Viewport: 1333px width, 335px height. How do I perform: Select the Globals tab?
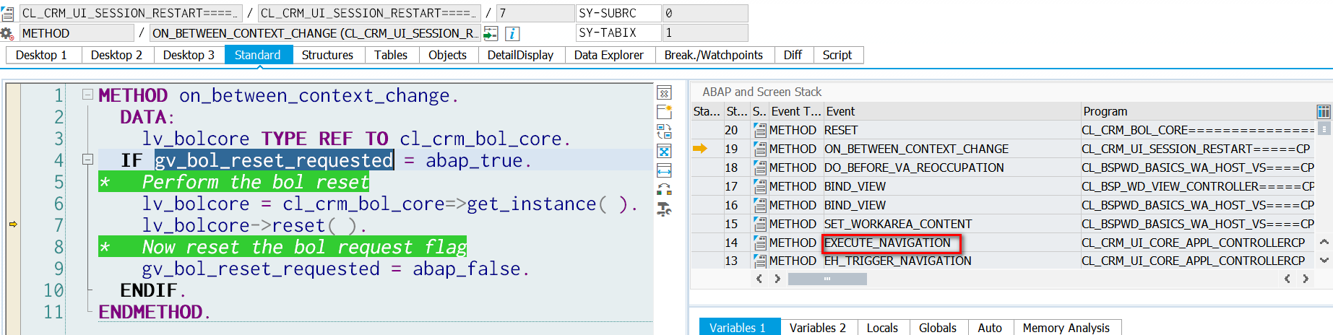tap(938, 328)
